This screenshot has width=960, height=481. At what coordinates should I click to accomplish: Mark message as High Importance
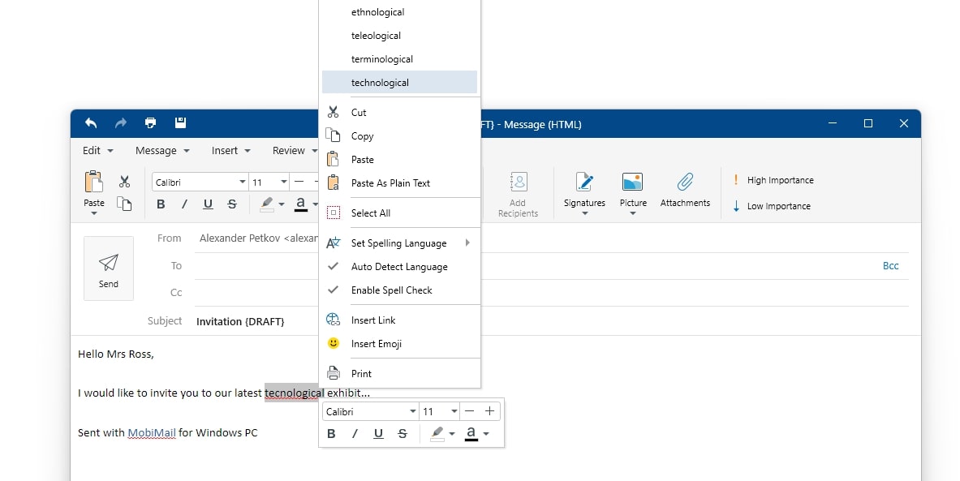coord(779,180)
